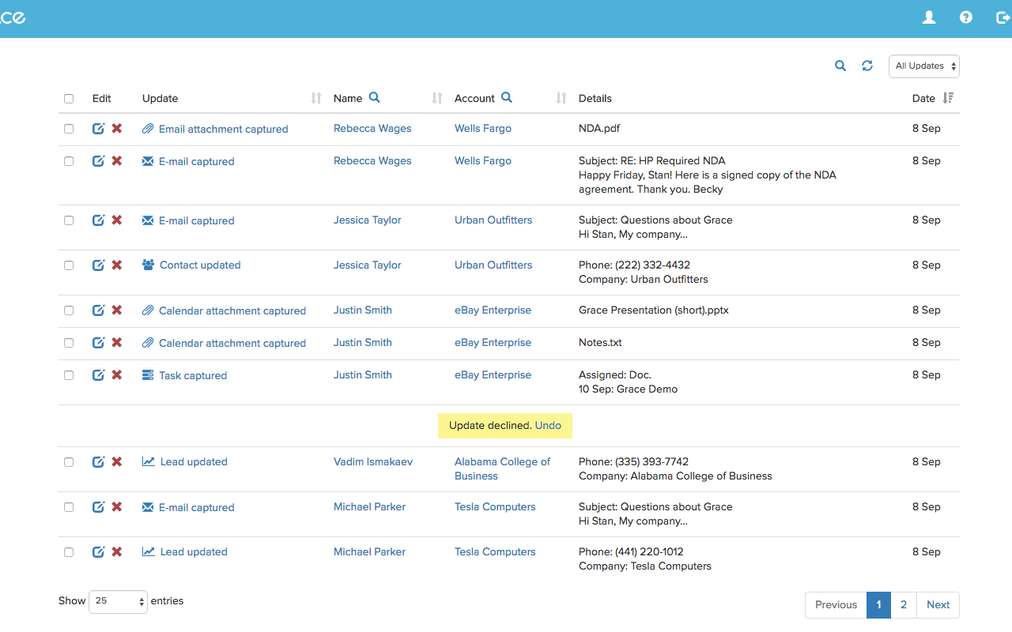Decline the Contact updated row with red X
1012x632 pixels.
click(x=117, y=265)
